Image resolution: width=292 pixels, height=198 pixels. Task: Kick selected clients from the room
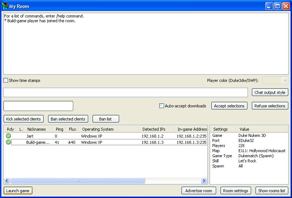pyautogui.click(x=24, y=119)
